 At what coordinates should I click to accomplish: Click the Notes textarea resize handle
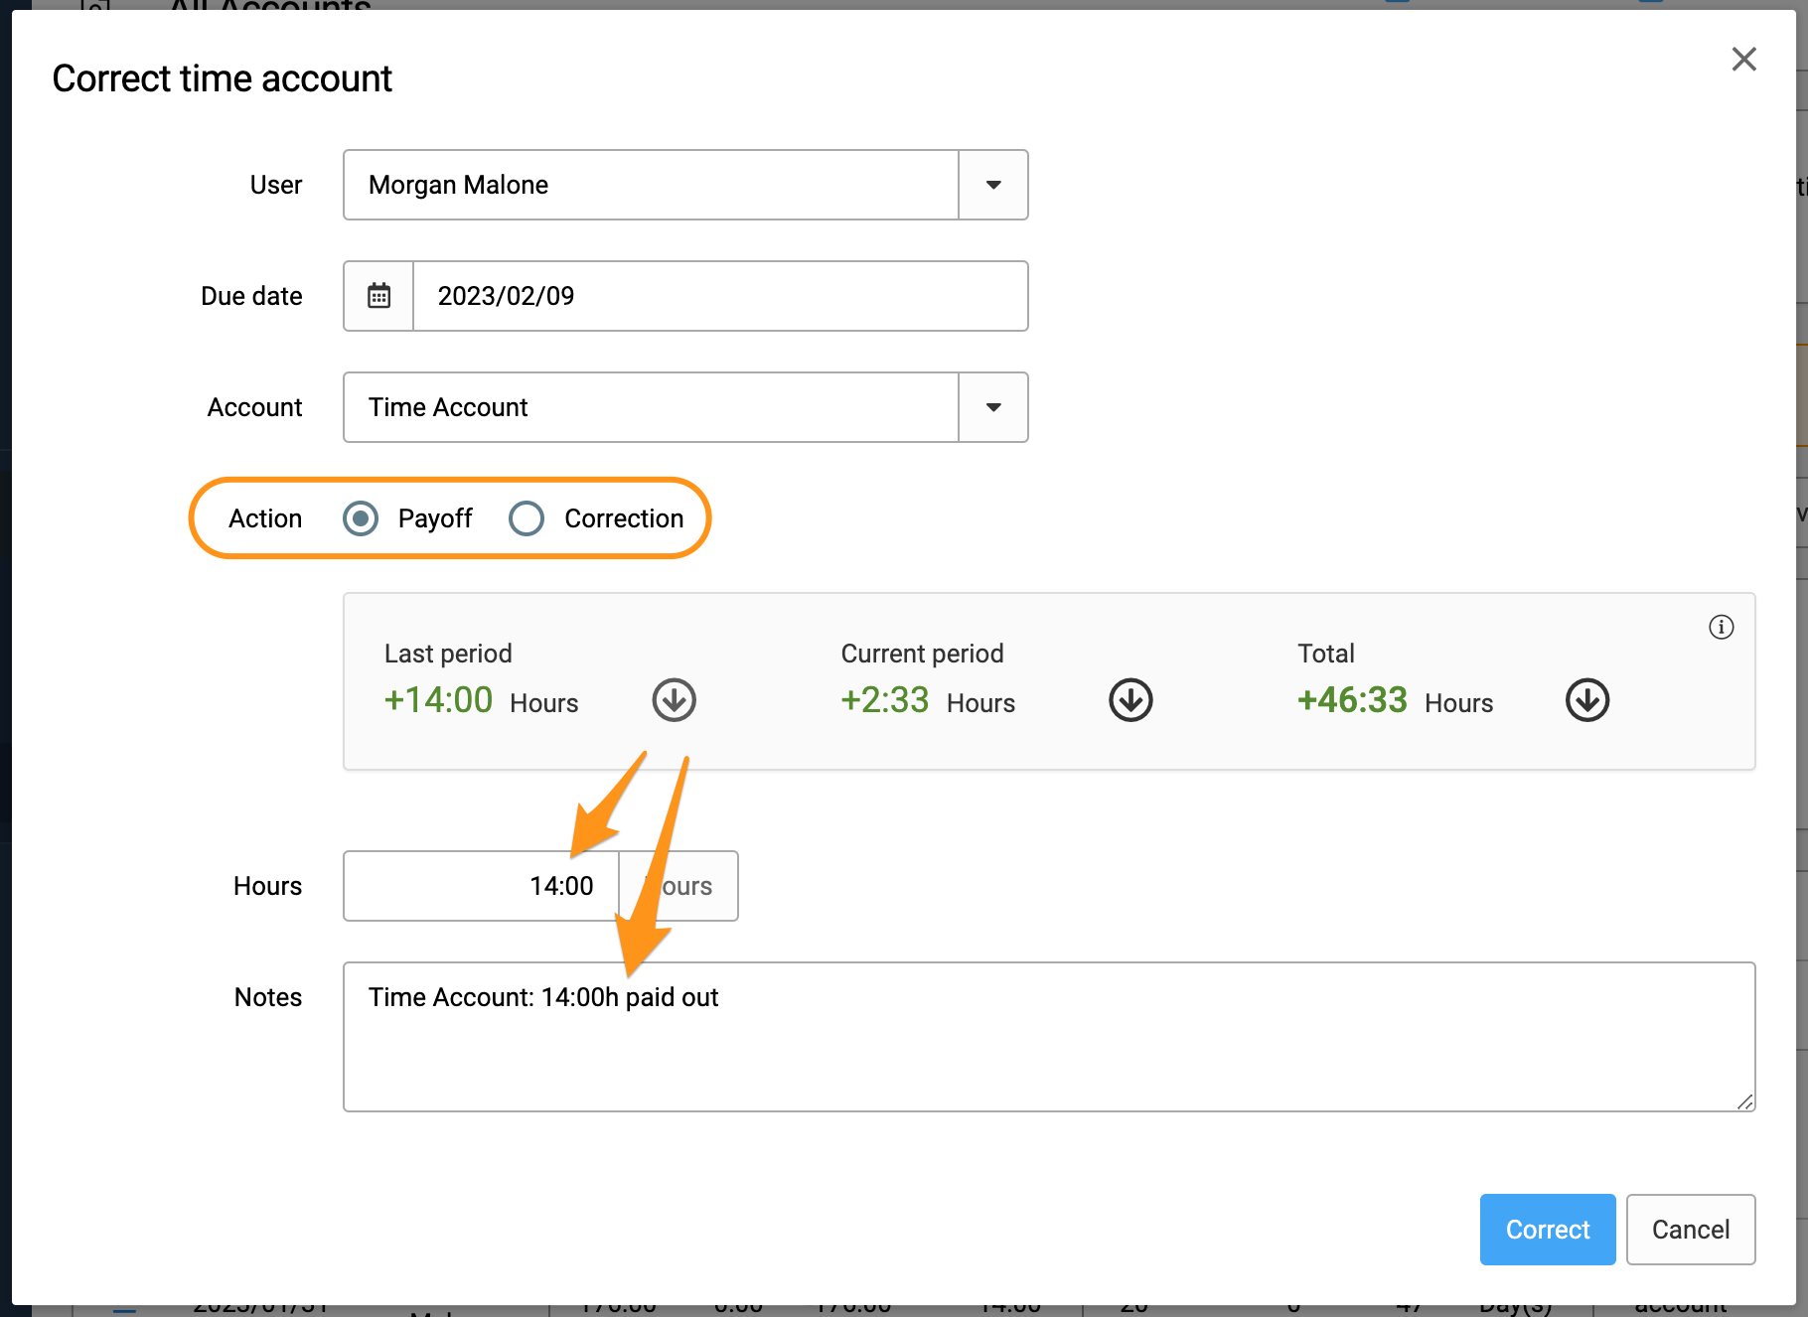point(1745,1101)
